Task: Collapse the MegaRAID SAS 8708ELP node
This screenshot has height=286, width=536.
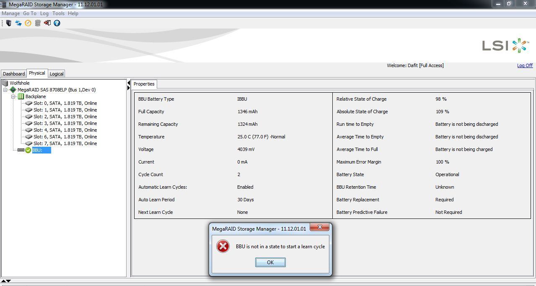Action: point(5,90)
